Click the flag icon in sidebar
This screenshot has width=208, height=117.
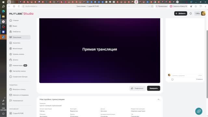coord(11,100)
